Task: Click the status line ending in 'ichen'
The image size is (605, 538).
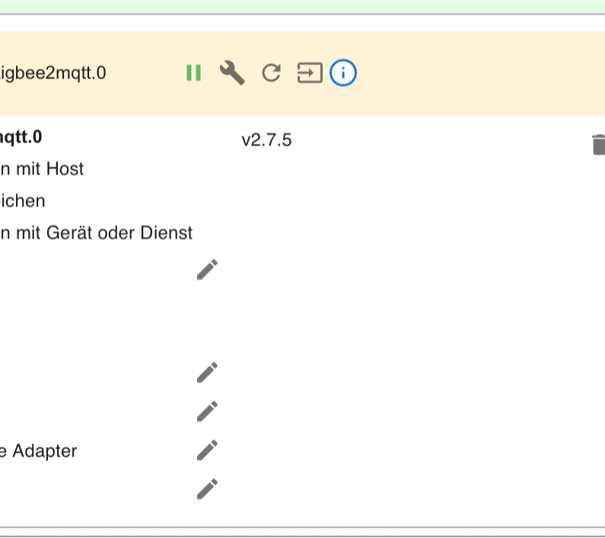Action: click(x=22, y=201)
